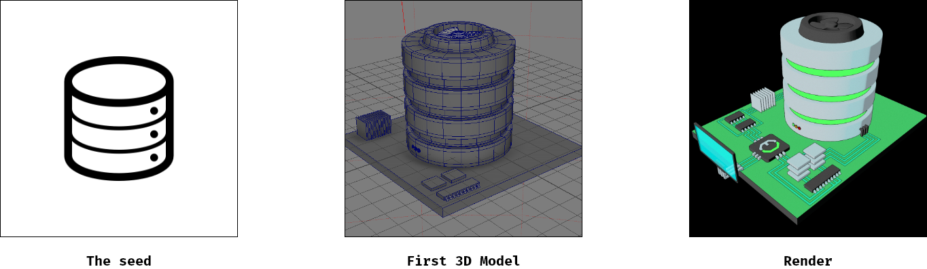The image size is (927, 269).
Task: Click the "Render" caption
Action: pyautogui.click(x=808, y=261)
